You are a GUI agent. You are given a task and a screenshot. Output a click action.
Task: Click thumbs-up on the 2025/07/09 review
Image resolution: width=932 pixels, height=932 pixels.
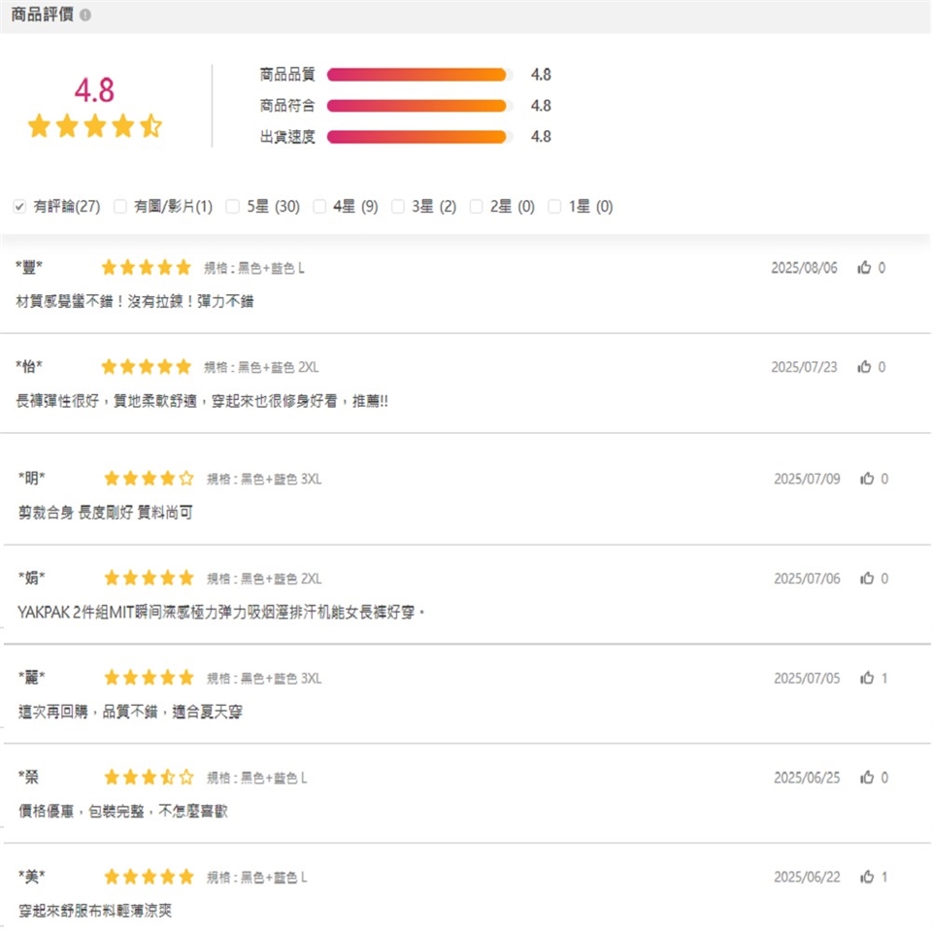pyautogui.click(x=867, y=479)
